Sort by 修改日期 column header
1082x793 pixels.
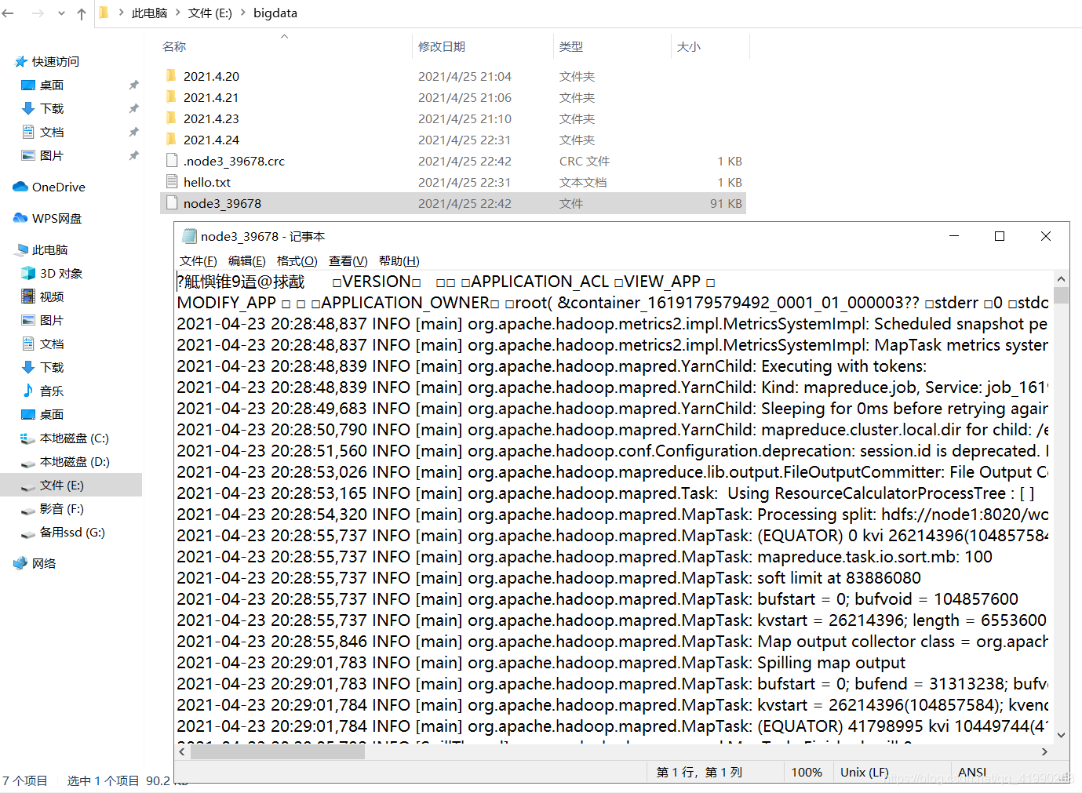[x=442, y=46]
